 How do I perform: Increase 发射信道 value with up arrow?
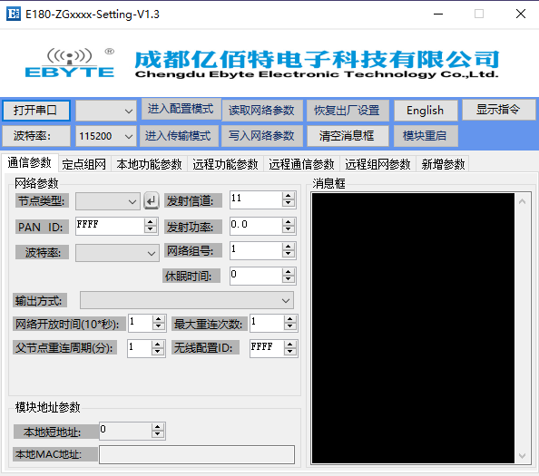click(x=289, y=196)
